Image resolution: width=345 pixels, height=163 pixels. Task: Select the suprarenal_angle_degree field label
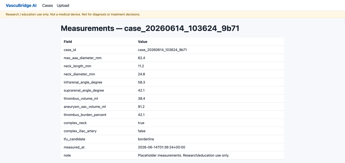pos(84,90)
